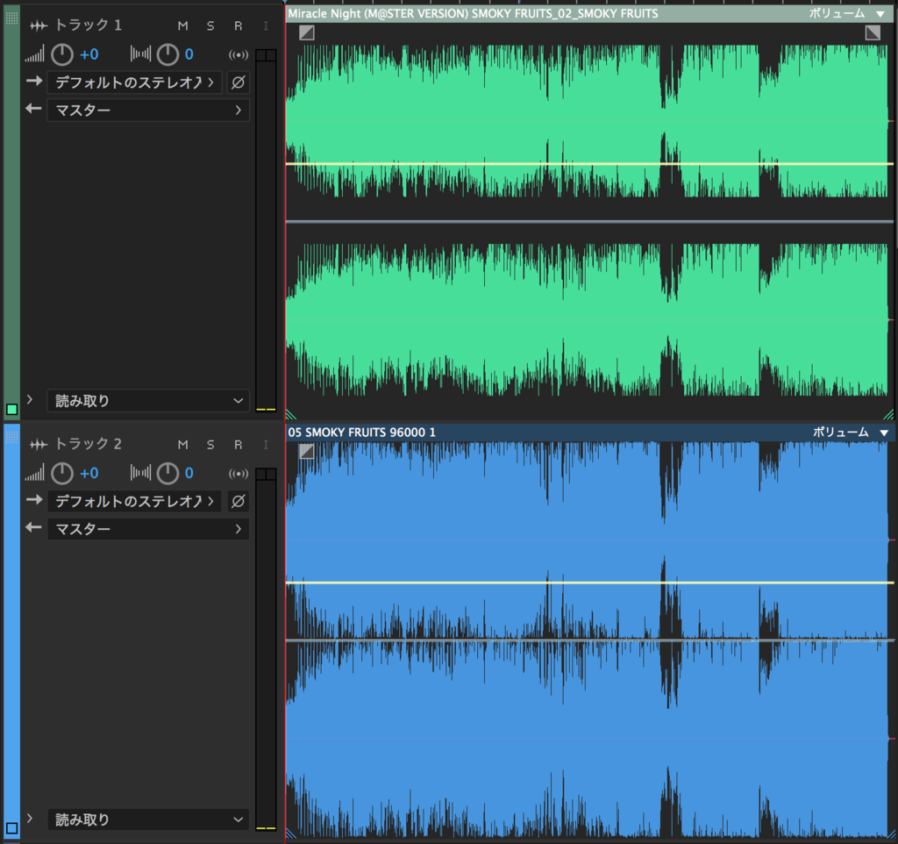Click Track 2 stereo pan icon
This screenshot has height=844, width=898.
click(140, 474)
